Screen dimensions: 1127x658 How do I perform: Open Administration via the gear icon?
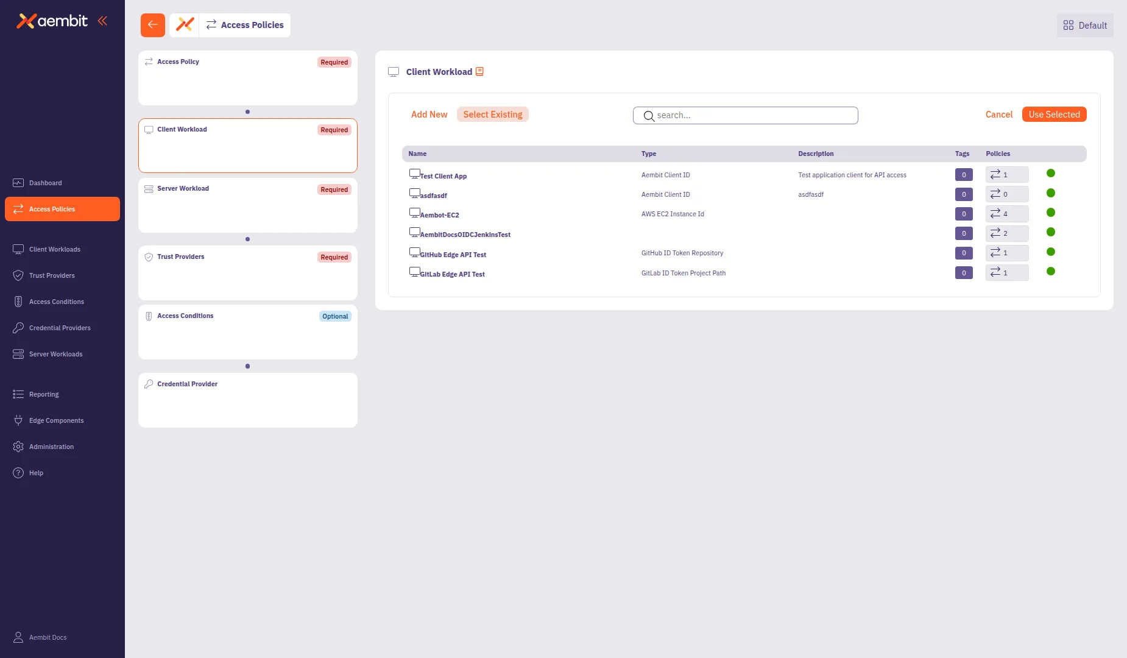point(18,446)
